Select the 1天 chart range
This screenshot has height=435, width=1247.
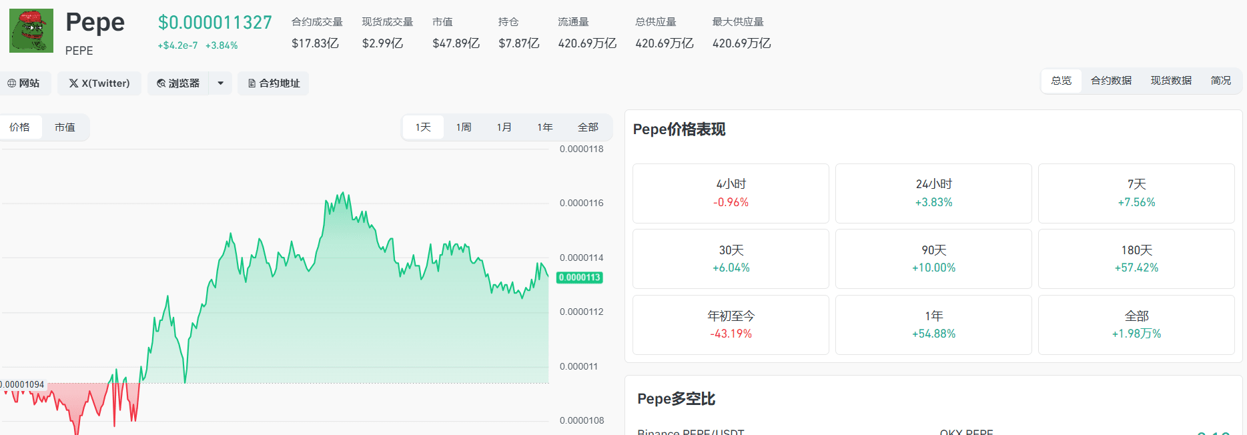tap(423, 127)
